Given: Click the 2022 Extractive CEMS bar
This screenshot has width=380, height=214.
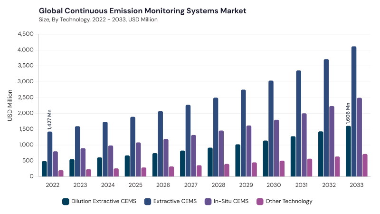Looking at the screenshot, I should [50, 154].
